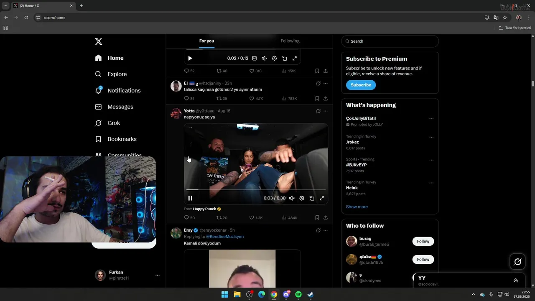Ask Grok about hzdjaniny post
Viewport: 535px width, 301px height.
click(x=318, y=84)
